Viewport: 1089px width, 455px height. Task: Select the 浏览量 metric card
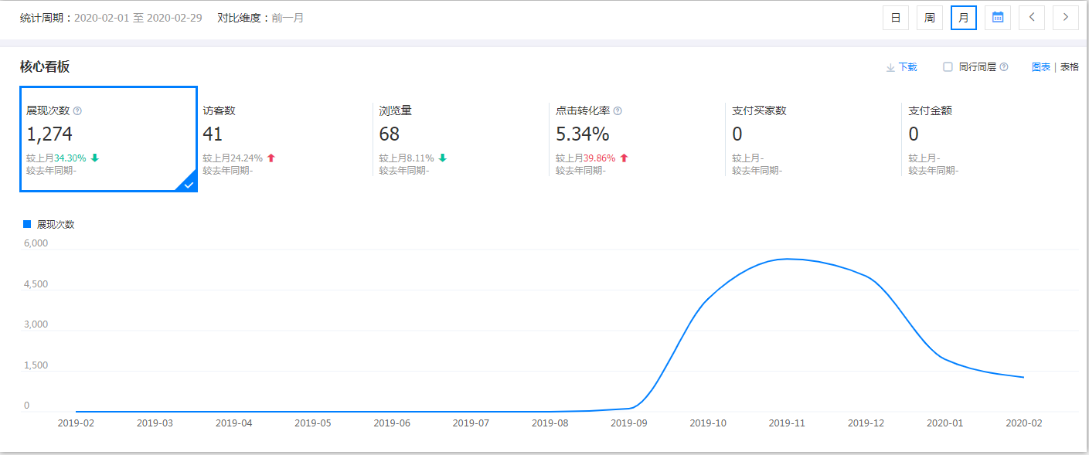point(459,139)
